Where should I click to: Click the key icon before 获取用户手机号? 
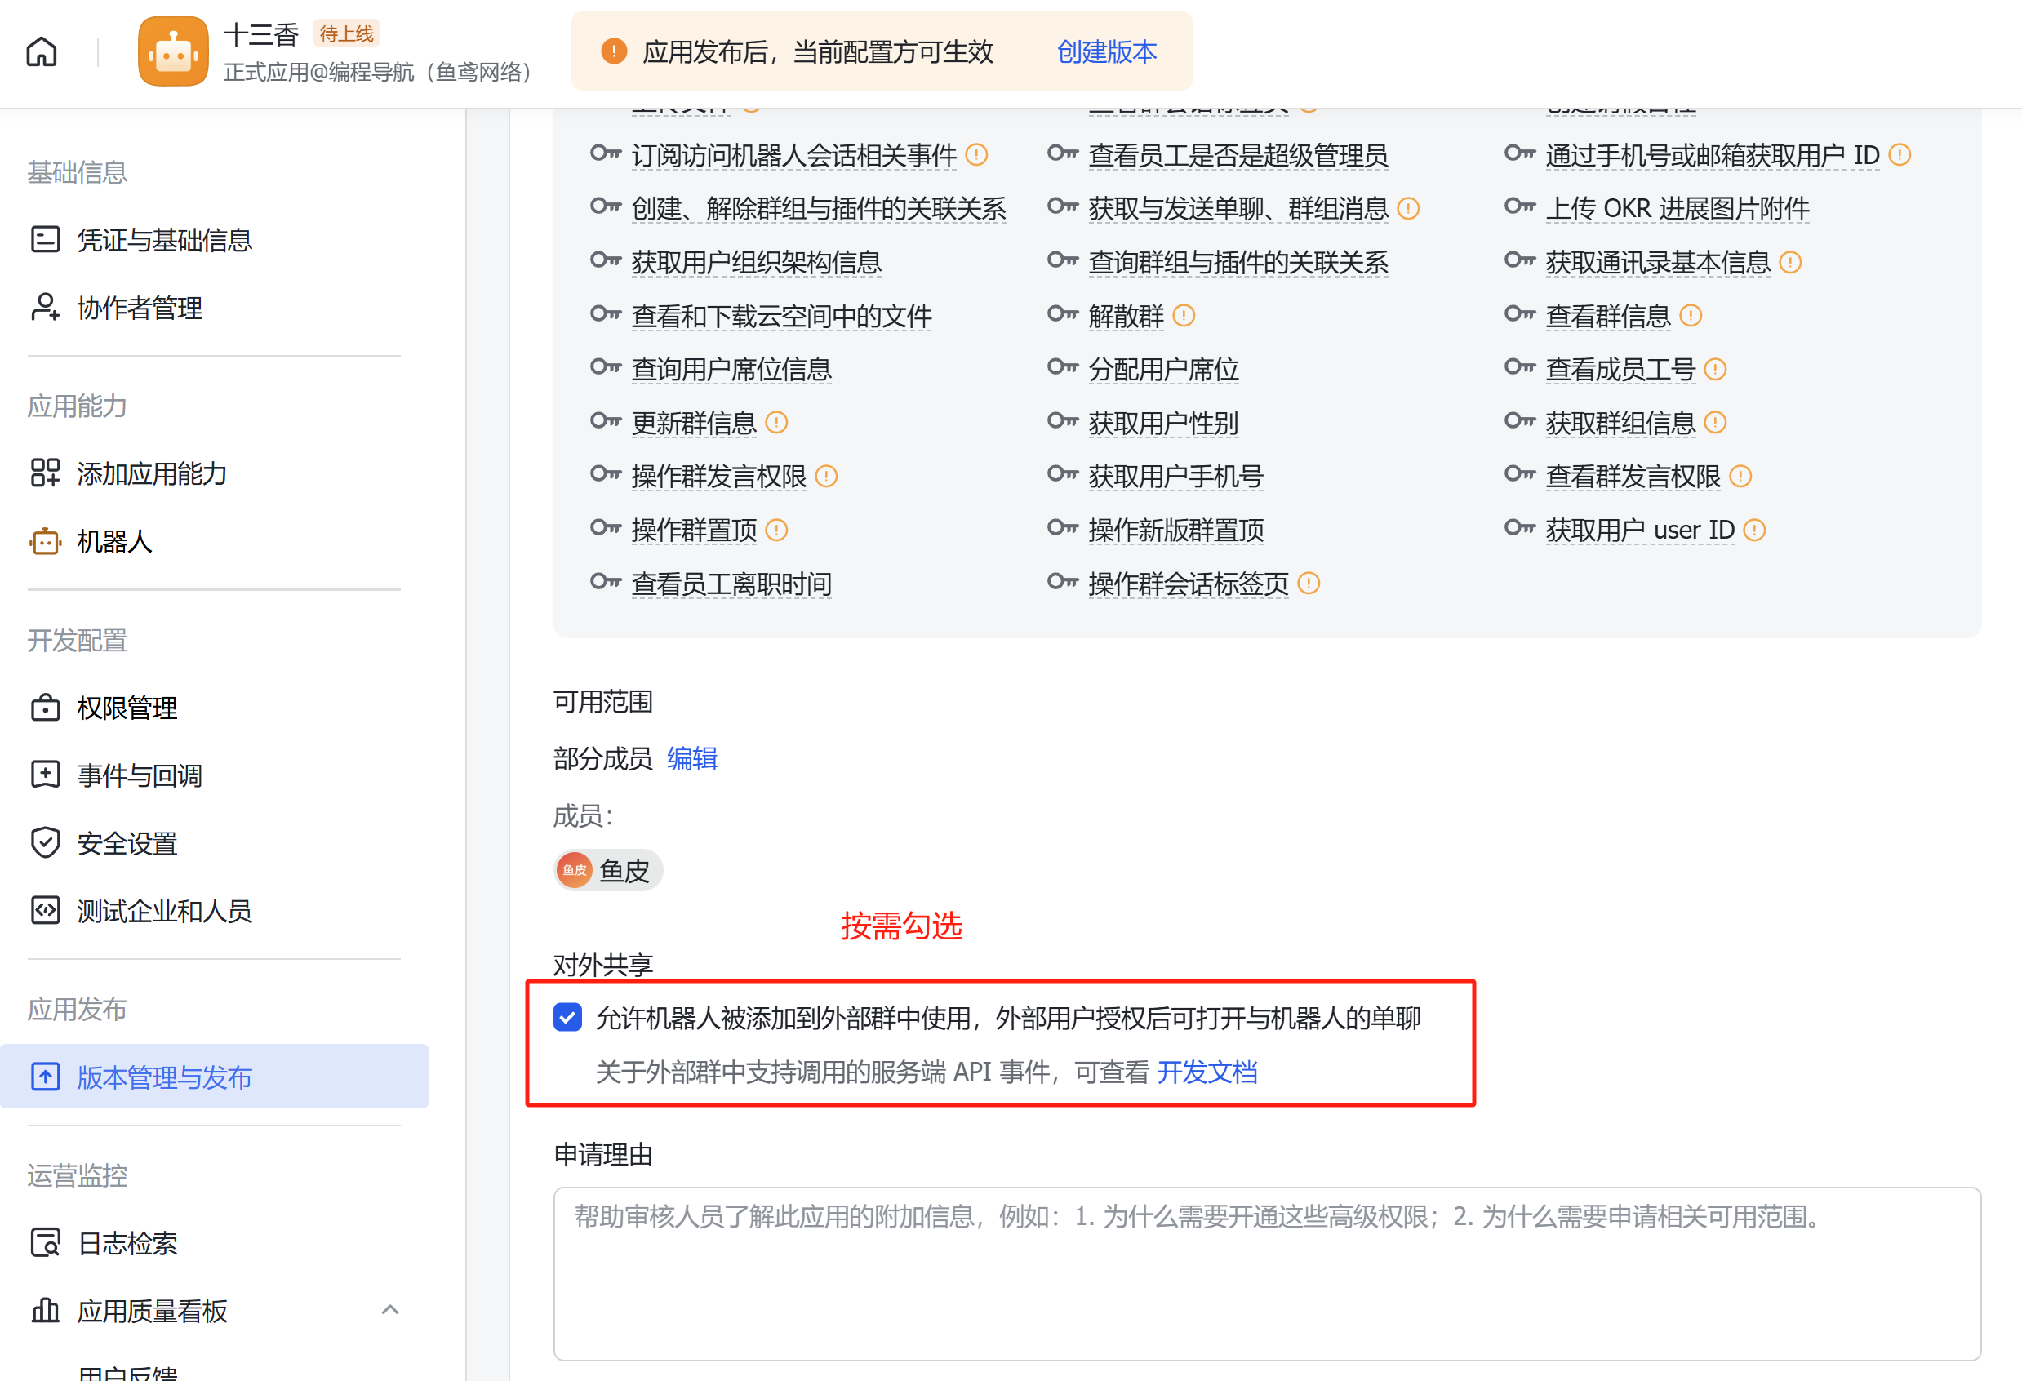click(x=1062, y=475)
